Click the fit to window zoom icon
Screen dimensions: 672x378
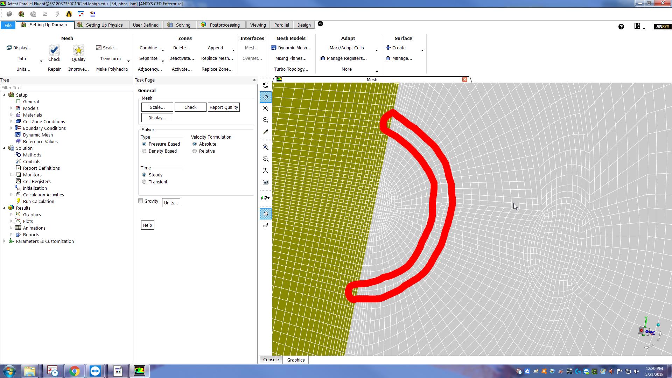point(266,147)
